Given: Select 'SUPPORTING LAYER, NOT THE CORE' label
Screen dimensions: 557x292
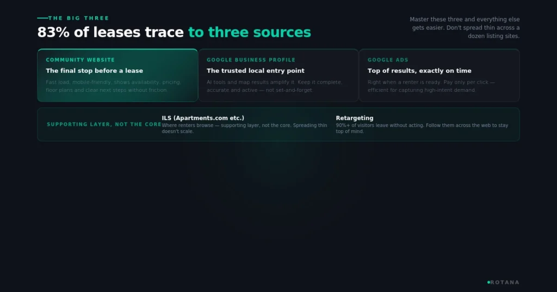Looking at the screenshot, I should (104, 124).
